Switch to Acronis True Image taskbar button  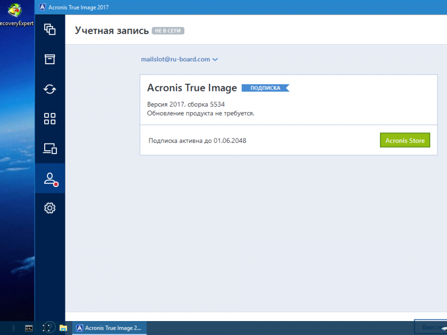point(109,328)
